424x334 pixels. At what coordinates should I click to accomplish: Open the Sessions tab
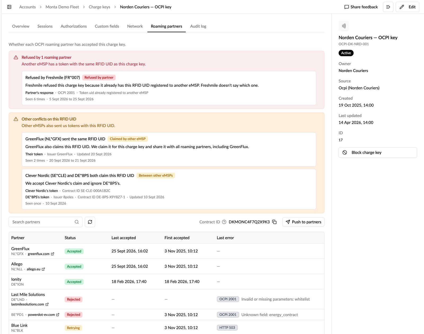[x=45, y=26]
